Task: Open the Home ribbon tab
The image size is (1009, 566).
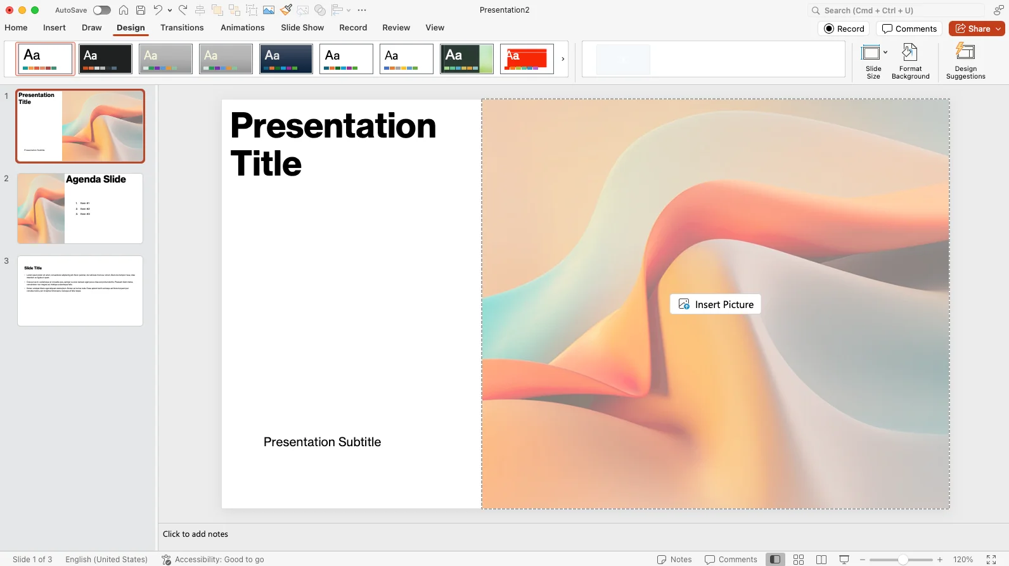Action: (x=16, y=28)
